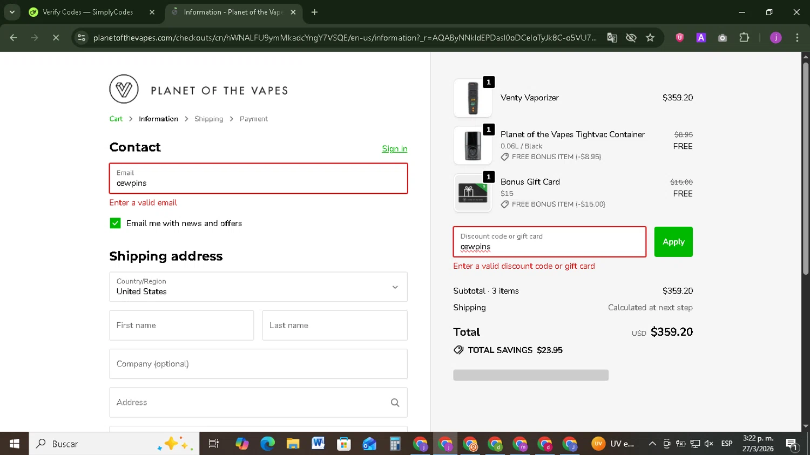Viewport: 810px width, 455px height.
Task: Open a new browser tab
Action: pos(314,12)
